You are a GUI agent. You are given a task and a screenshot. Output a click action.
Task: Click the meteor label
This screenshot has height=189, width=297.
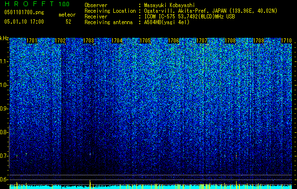pyautogui.click(x=67, y=15)
